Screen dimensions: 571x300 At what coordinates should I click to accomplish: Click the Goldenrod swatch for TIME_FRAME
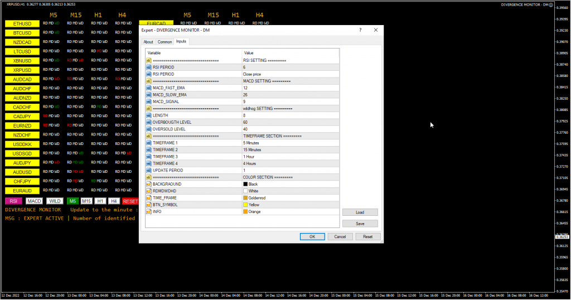pyautogui.click(x=245, y=198)
